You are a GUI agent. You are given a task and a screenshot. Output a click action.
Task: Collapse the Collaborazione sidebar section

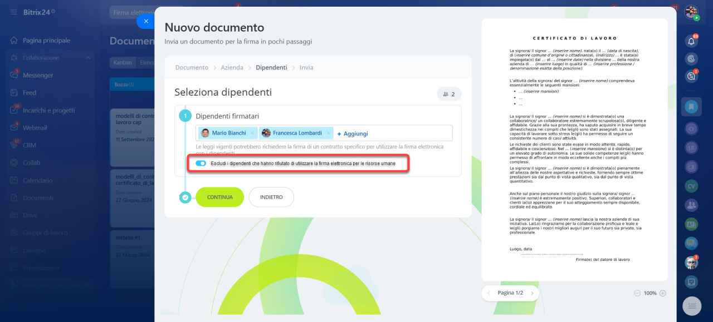point(88,58)
